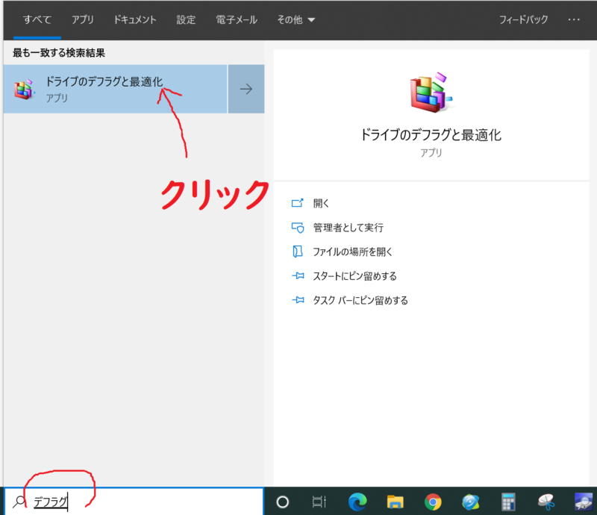Click the pin icon beside スタートにピン留めする
The height and width of the screenshot is (515, 597).
(x=298, y=275)
